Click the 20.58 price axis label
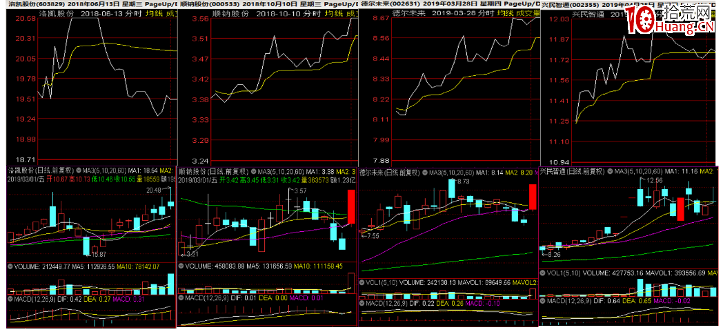This screenshot has width=723, height=332. tap(26, 19)
